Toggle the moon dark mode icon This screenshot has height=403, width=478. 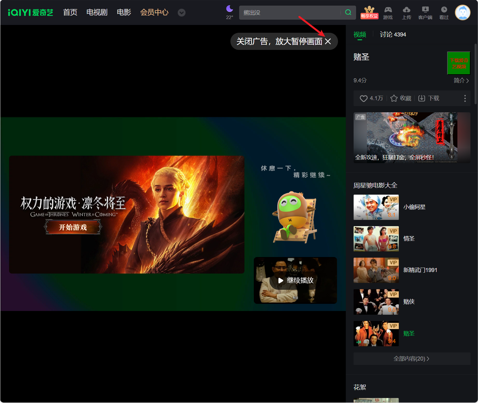click(230, 9)
